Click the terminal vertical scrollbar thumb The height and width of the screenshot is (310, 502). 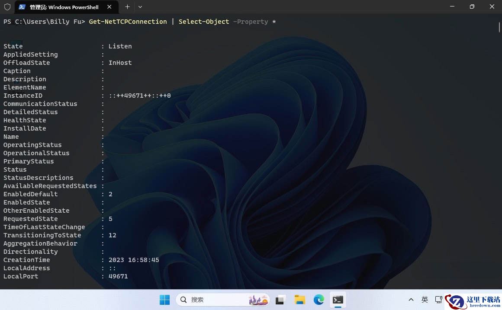click(x=499, y=27)
